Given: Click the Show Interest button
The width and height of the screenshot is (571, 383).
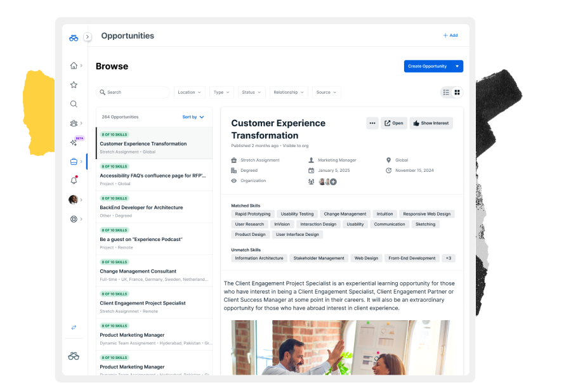Looking at the screenshot, I should 431,123.
